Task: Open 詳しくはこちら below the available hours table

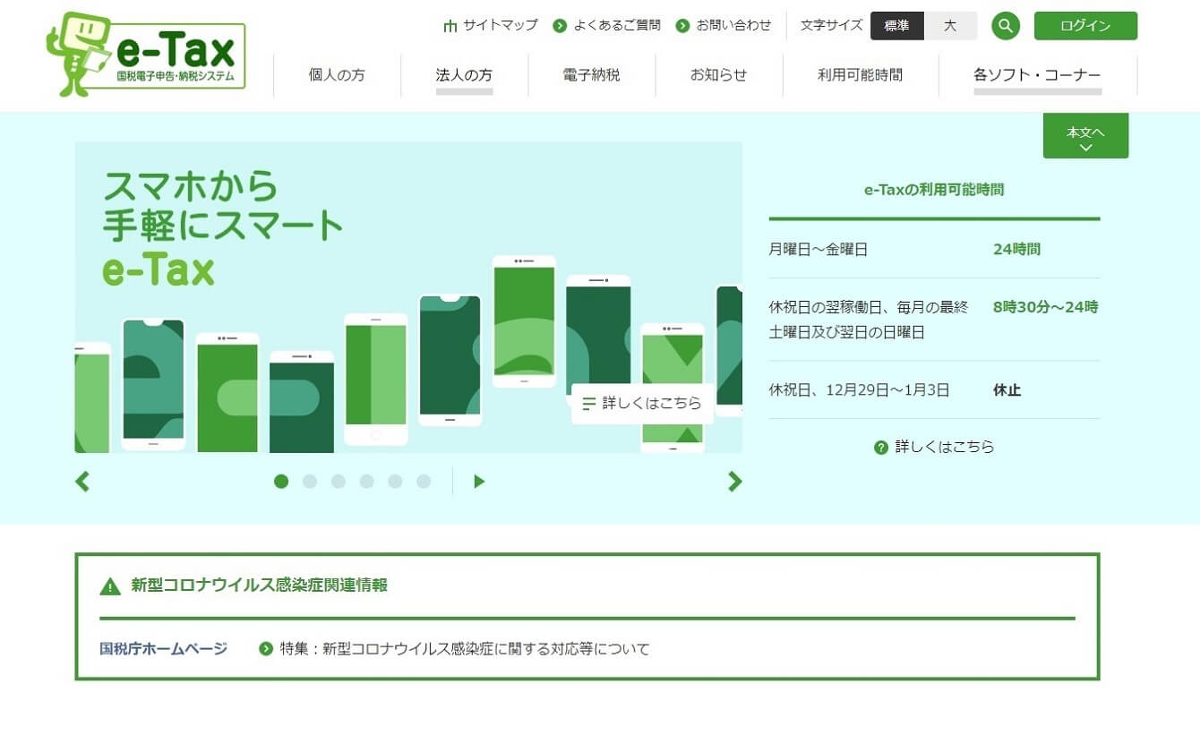Action: tap(945, 447)
